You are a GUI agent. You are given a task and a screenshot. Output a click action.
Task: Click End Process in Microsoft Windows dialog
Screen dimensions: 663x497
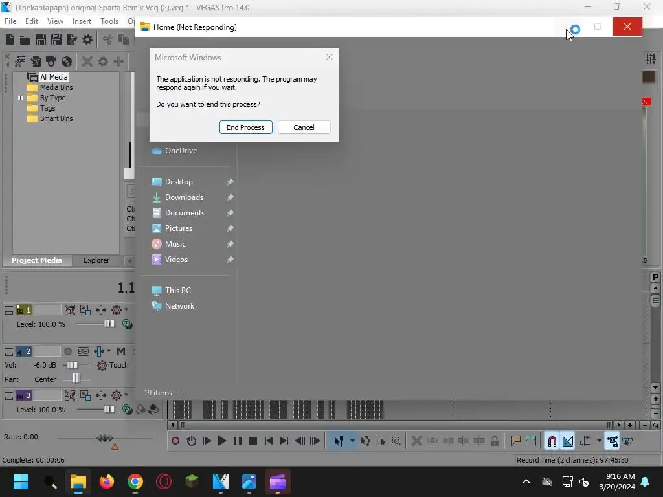(245, 127)
